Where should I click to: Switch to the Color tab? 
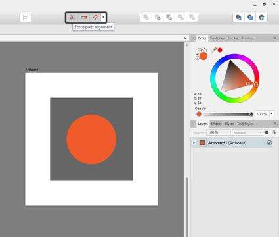pos(202,38)
